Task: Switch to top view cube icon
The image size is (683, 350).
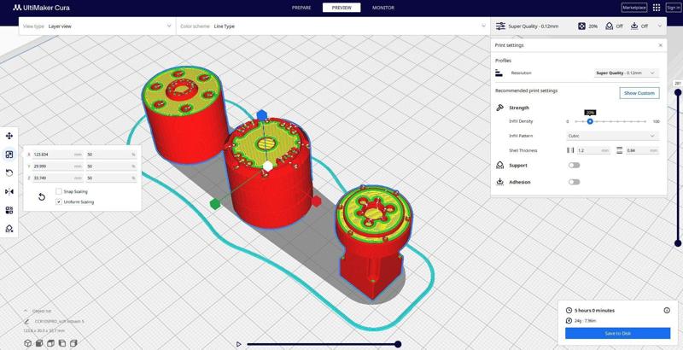Action: coord(50,343)
